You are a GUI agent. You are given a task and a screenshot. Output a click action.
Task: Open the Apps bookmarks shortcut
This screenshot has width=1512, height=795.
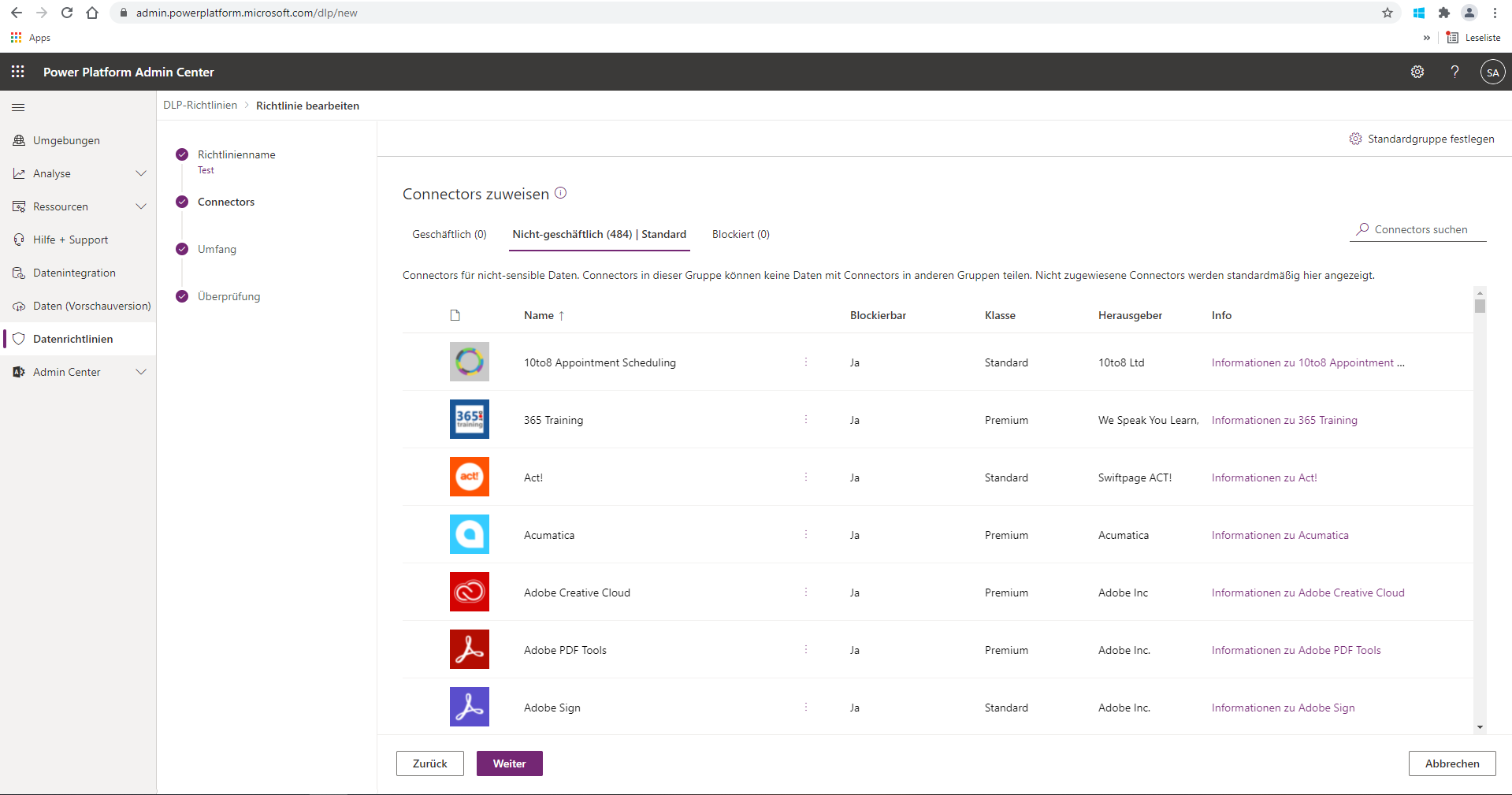[x=30, y=38]
